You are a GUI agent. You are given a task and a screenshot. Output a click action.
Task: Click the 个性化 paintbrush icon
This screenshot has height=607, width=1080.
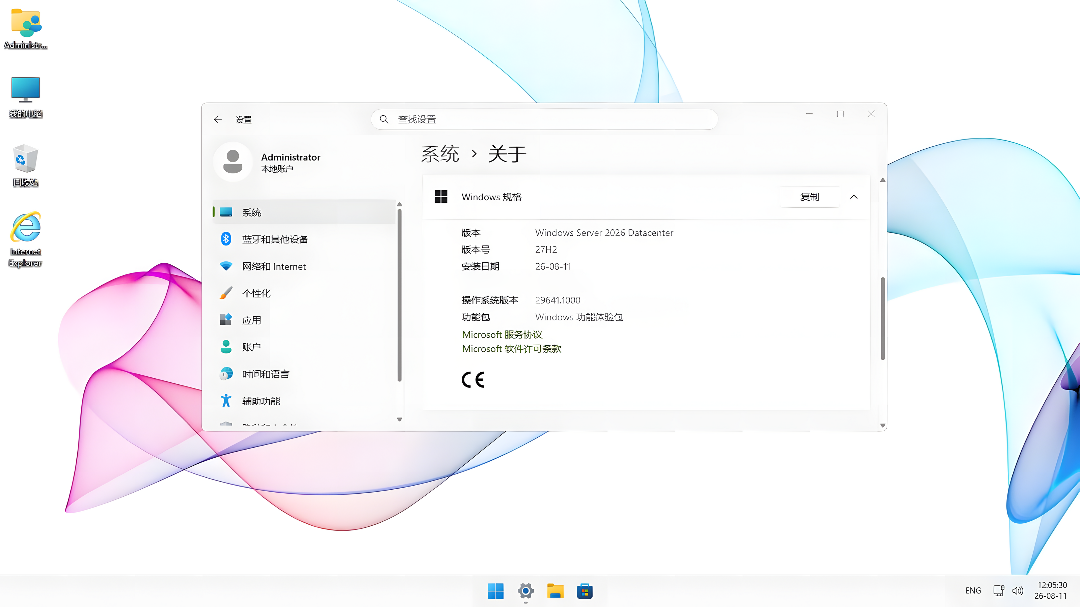point(226,293)
